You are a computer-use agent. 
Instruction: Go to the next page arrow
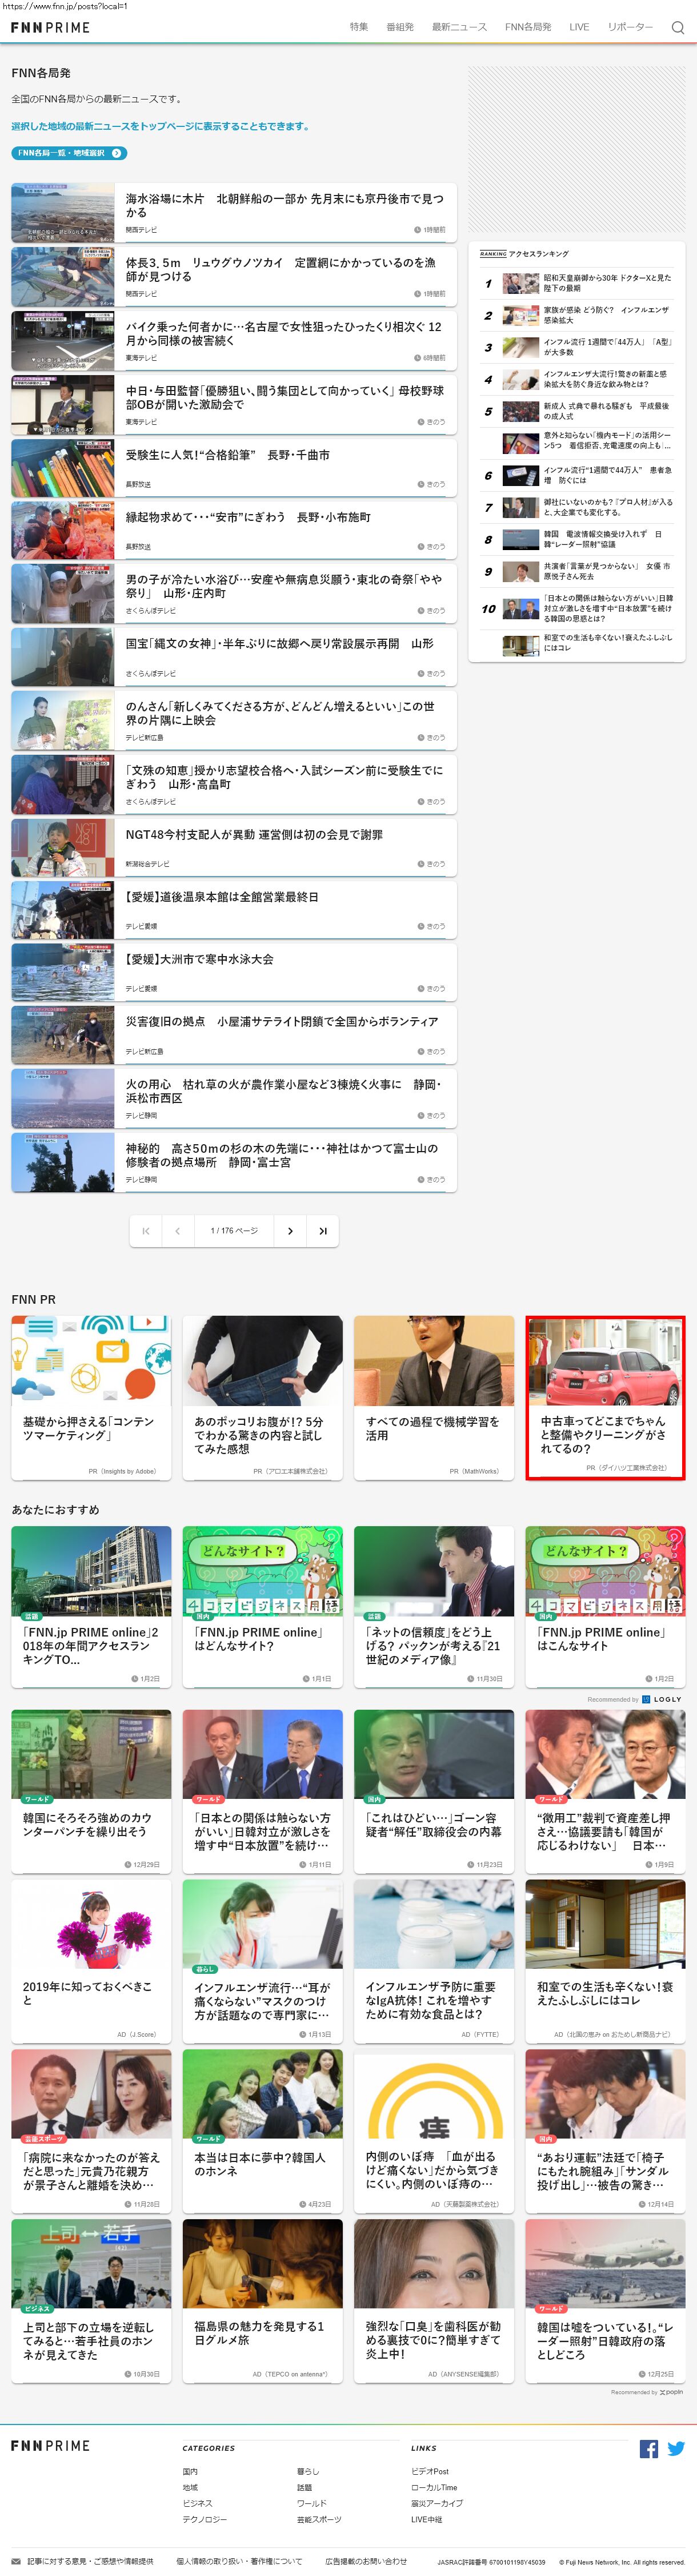pos(291,1231)
